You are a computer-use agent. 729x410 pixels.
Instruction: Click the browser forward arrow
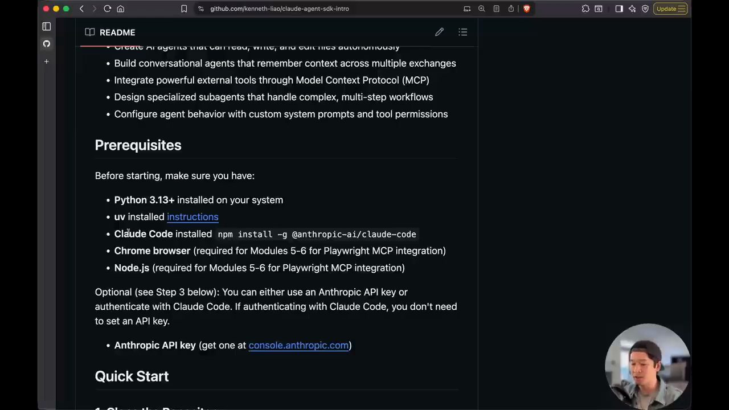(x=93, y=9)
